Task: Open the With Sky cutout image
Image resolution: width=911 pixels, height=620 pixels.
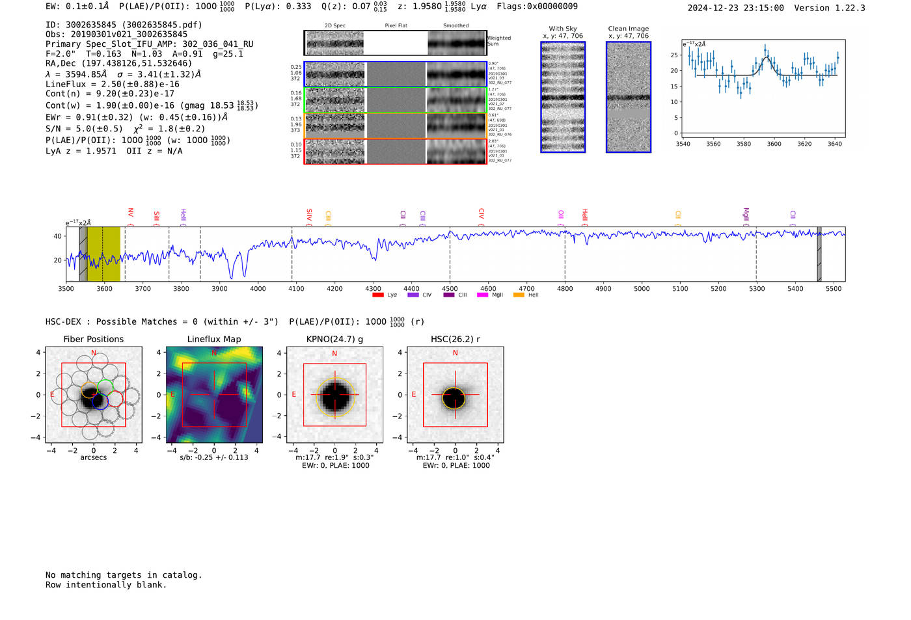Action: point(563,97)
